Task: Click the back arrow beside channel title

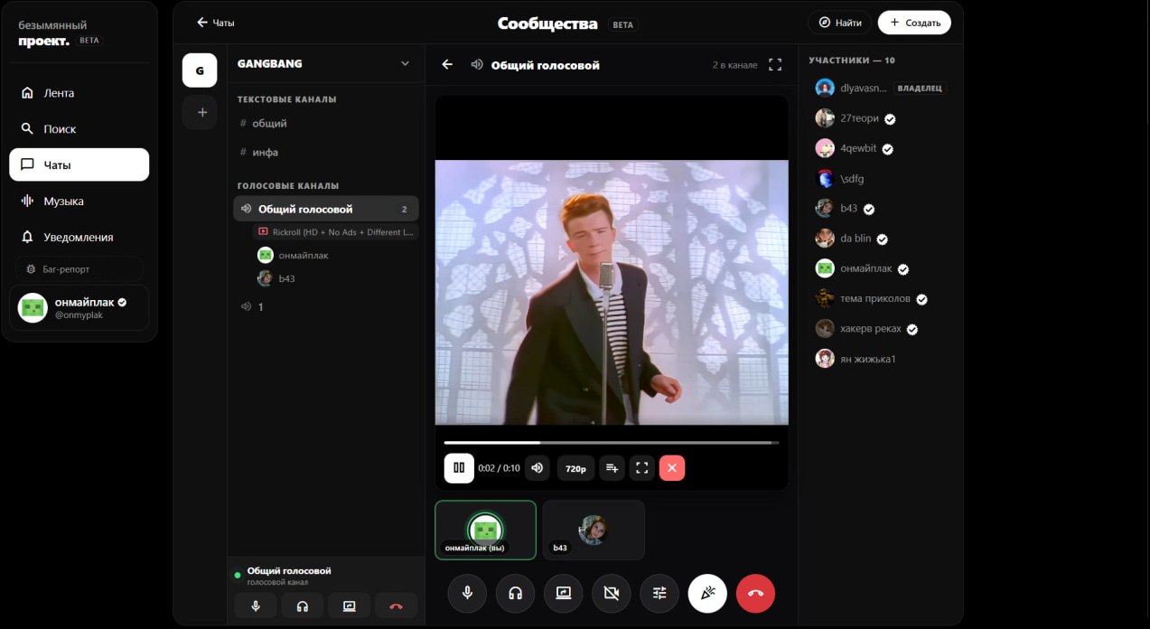Action: tap(447, 65)
